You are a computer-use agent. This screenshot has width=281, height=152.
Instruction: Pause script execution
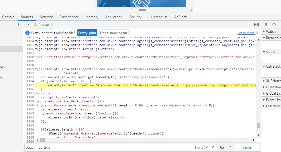pyautogui.click(x=266, y=24)
